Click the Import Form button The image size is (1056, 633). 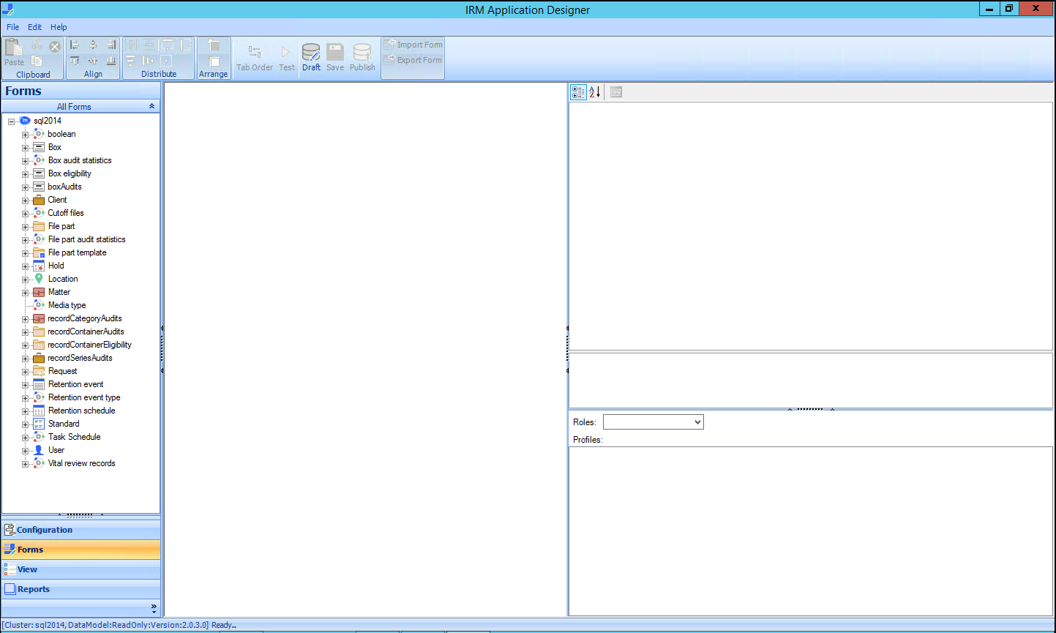(413, 45)
